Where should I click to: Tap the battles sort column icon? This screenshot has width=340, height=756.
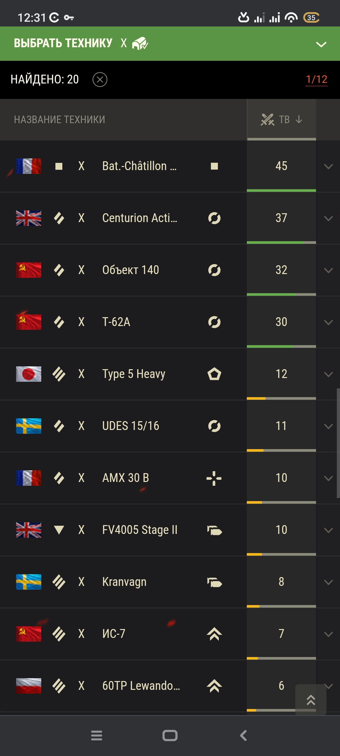(x=267, y=119)
